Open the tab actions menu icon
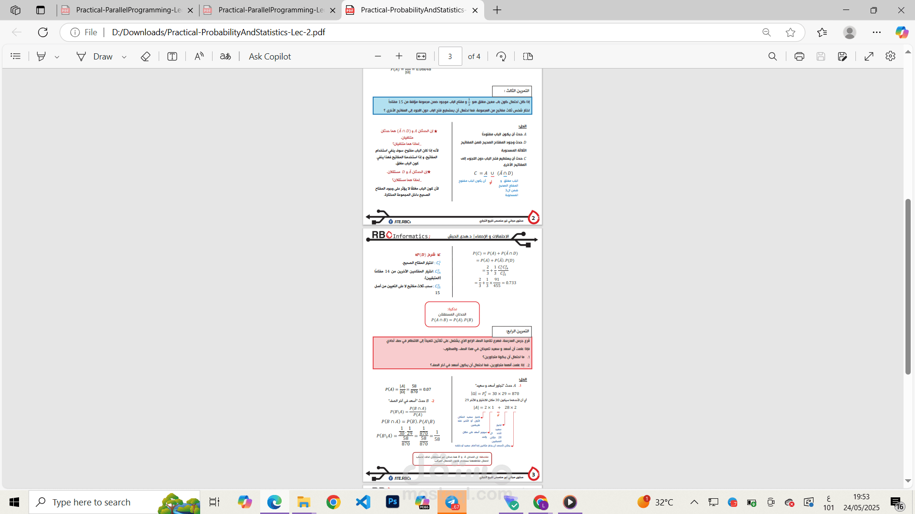The width and height of the screenshot is (915, 514). tap(41, 10)
